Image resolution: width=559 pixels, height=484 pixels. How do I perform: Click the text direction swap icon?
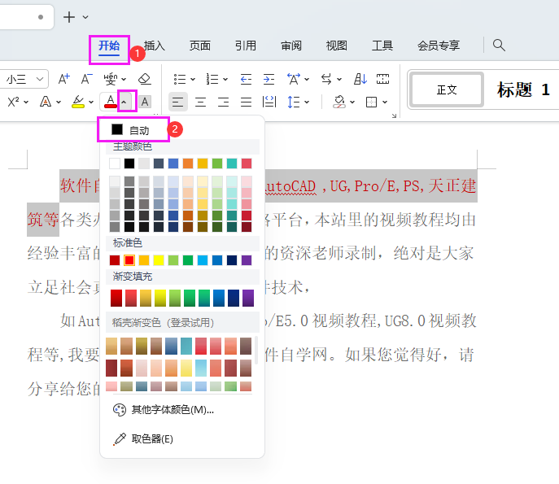coord(326,79)
